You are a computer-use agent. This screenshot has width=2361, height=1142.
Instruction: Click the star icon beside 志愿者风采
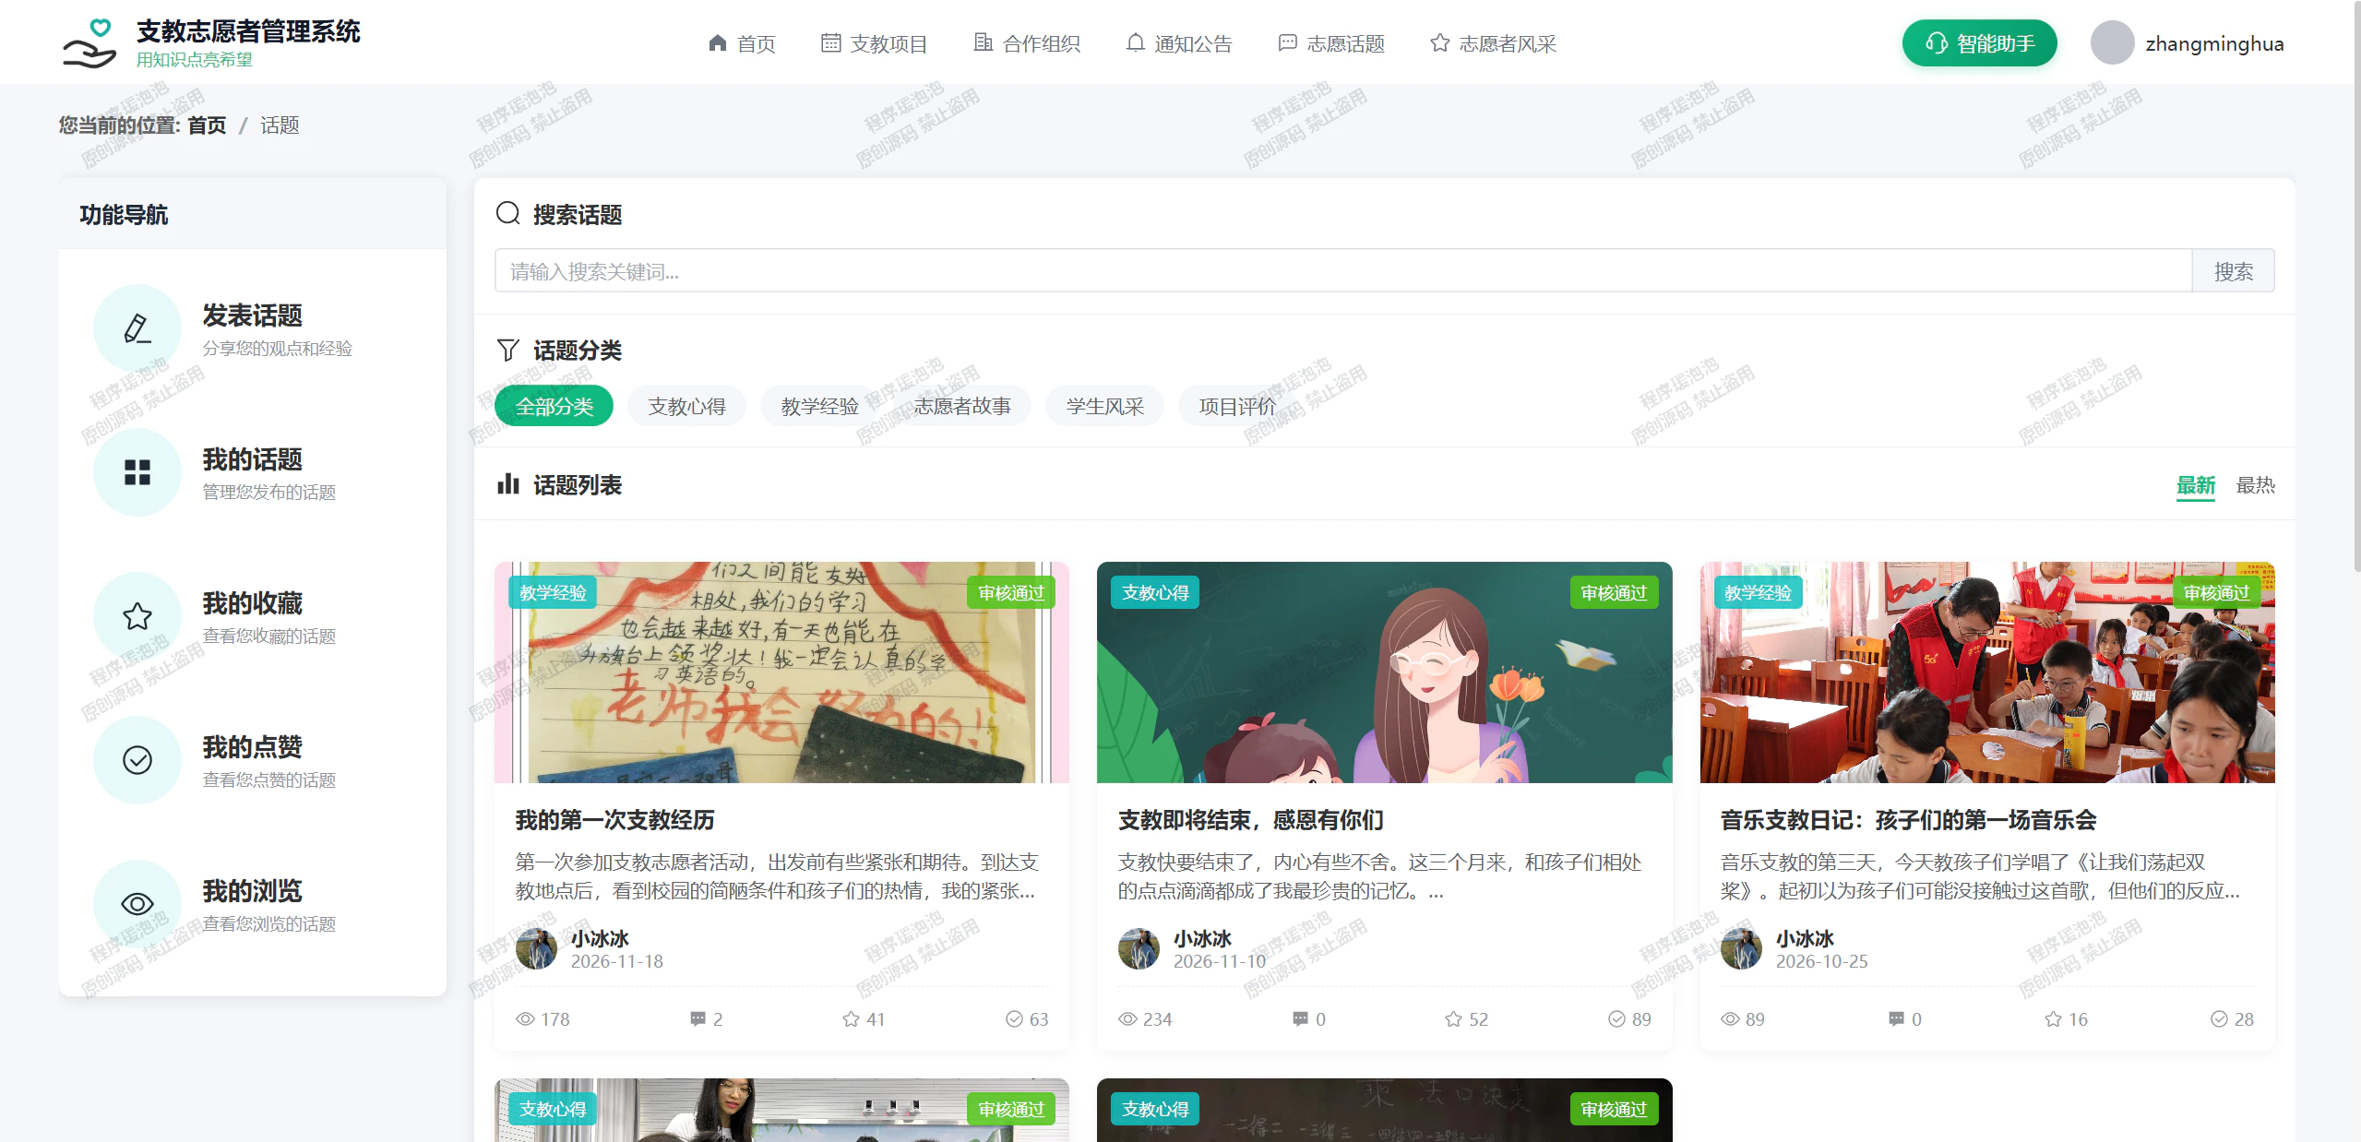[1439, 43]
